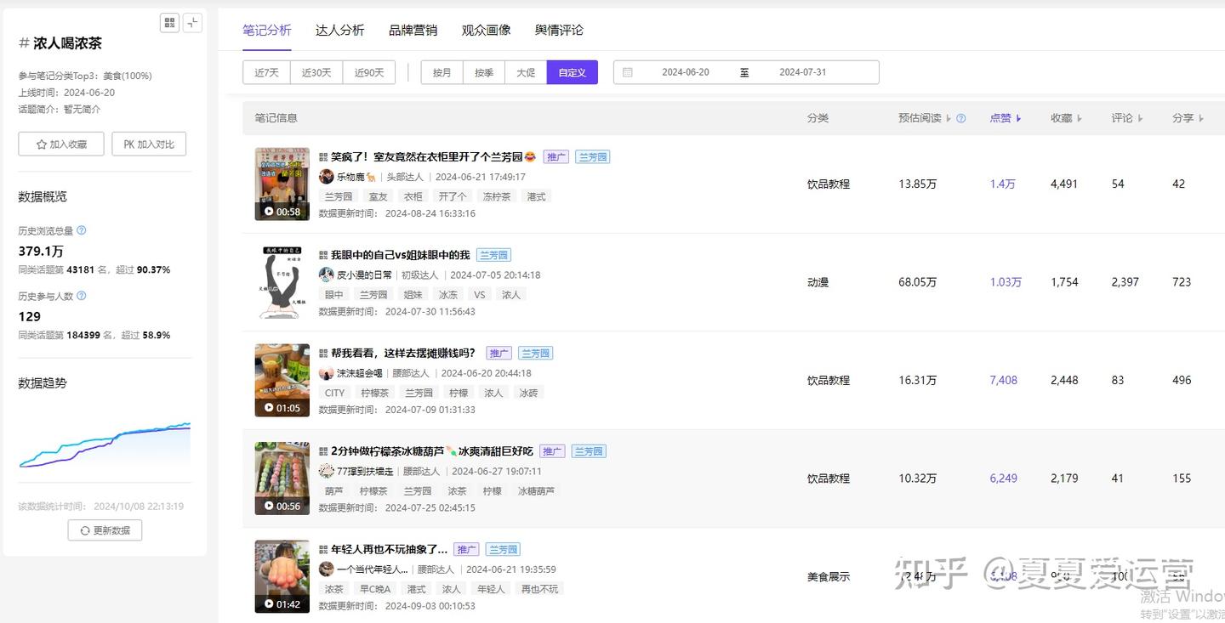Click 更新数据 button
This screenshot has height=623, width=1225.
click(105, 530)
